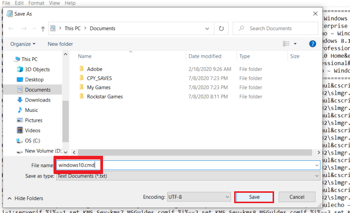Click the Back navigation arrow

pos(11,29)
